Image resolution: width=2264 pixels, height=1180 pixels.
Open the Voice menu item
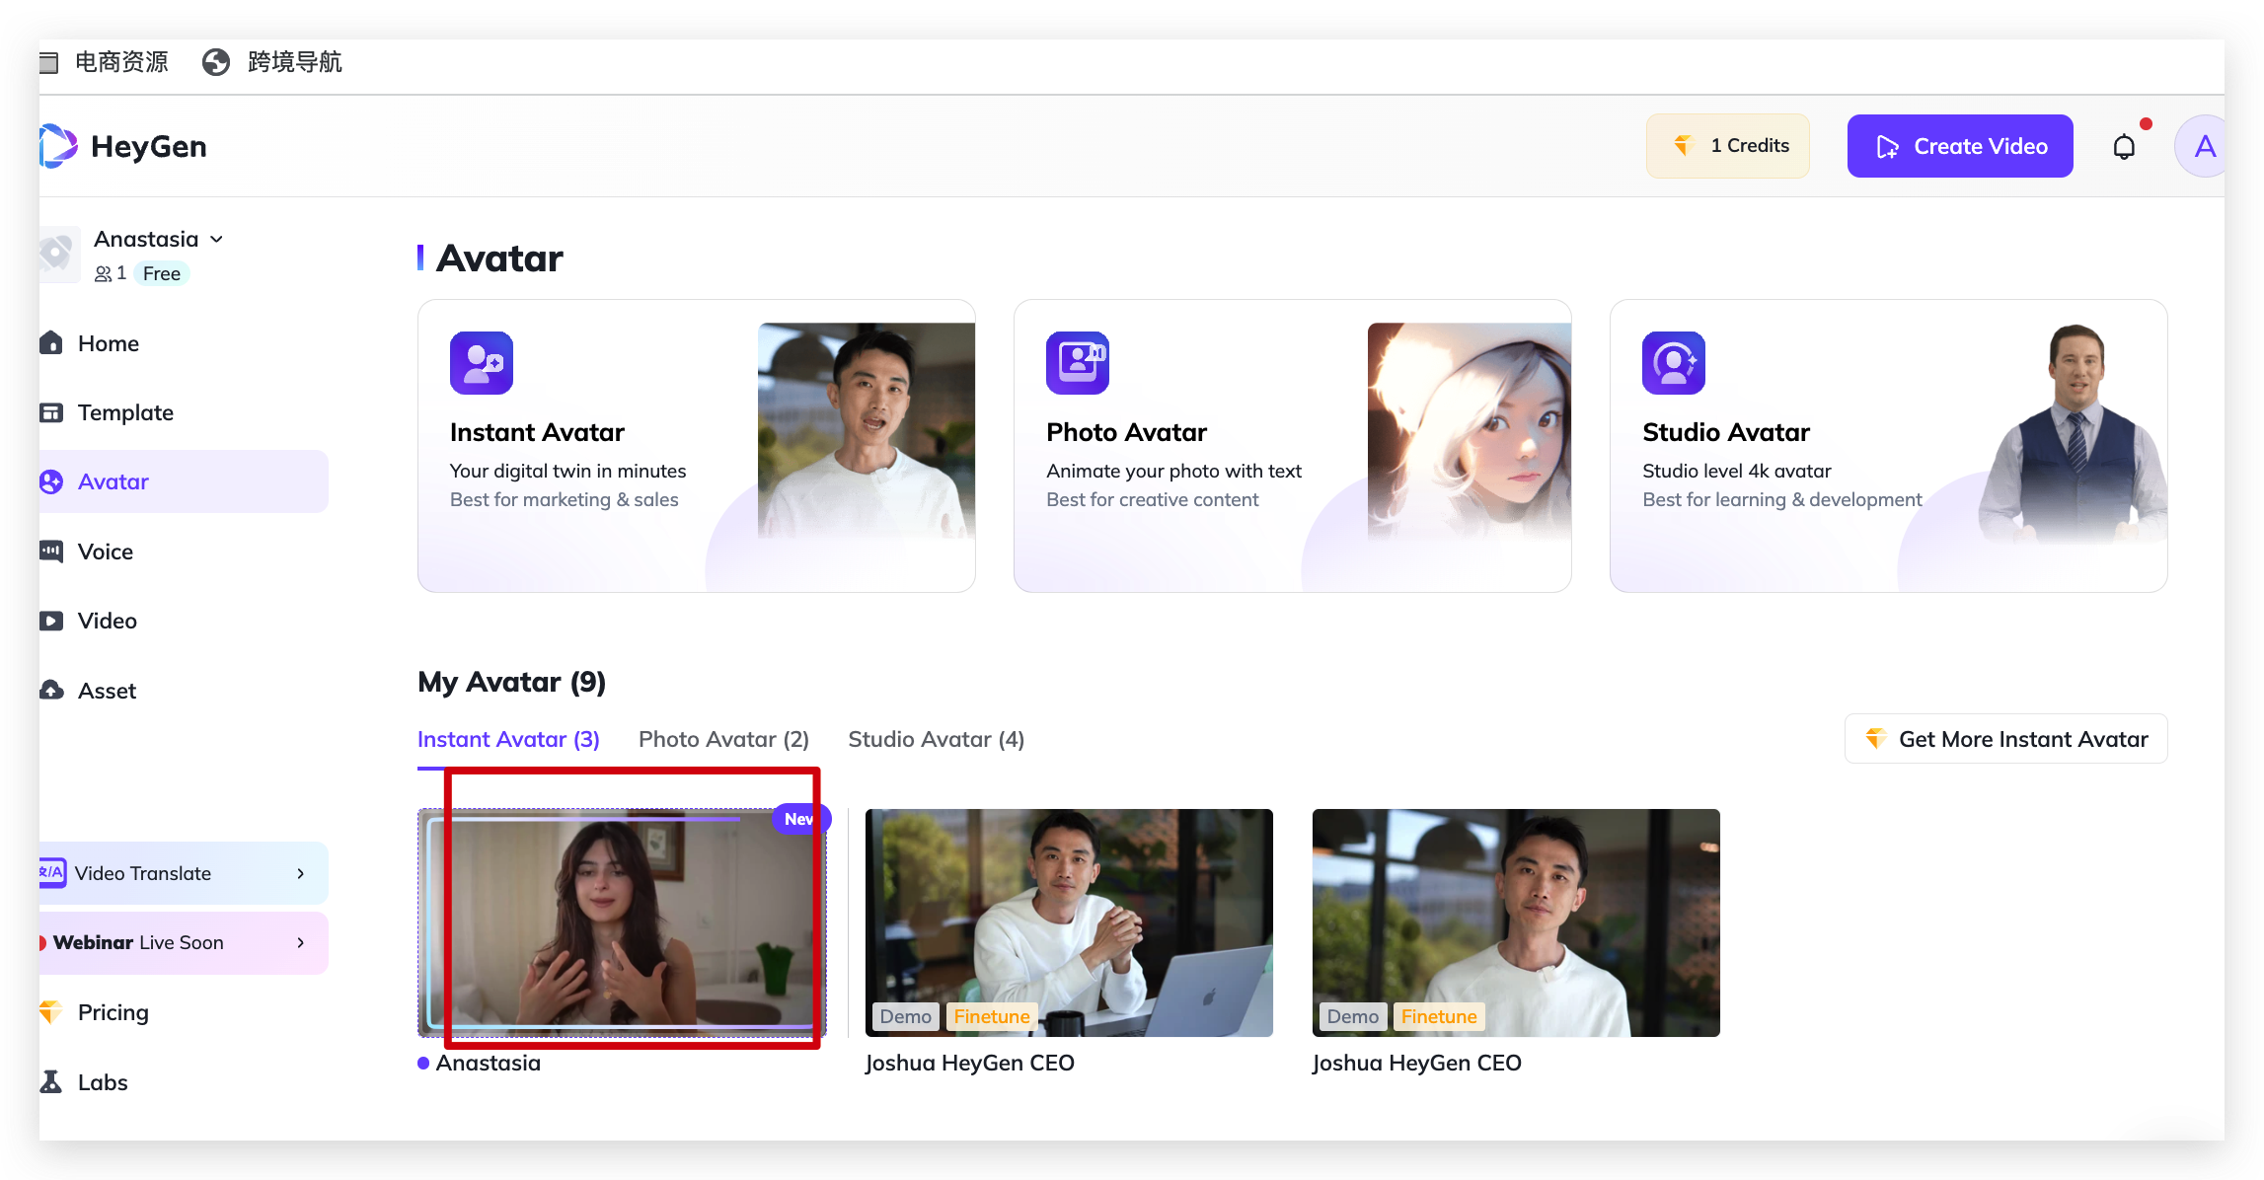[x=106, y=552]
